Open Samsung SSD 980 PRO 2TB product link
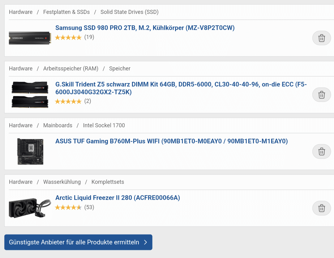The height and width of the screenshot is (258, 334). 145,28
